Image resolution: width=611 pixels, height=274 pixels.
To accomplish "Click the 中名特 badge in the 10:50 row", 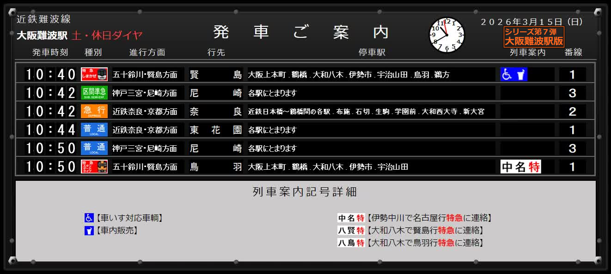I will pos(520,167).
